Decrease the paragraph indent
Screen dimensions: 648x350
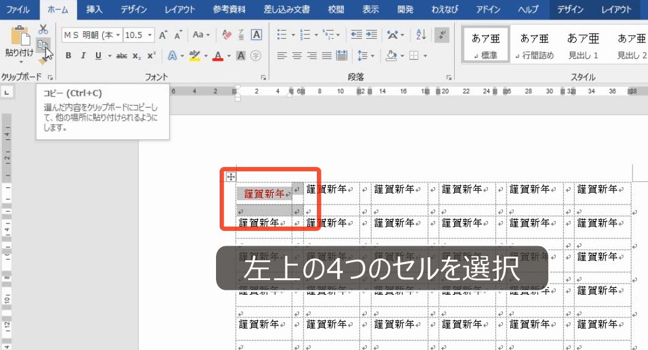point(356,34)
